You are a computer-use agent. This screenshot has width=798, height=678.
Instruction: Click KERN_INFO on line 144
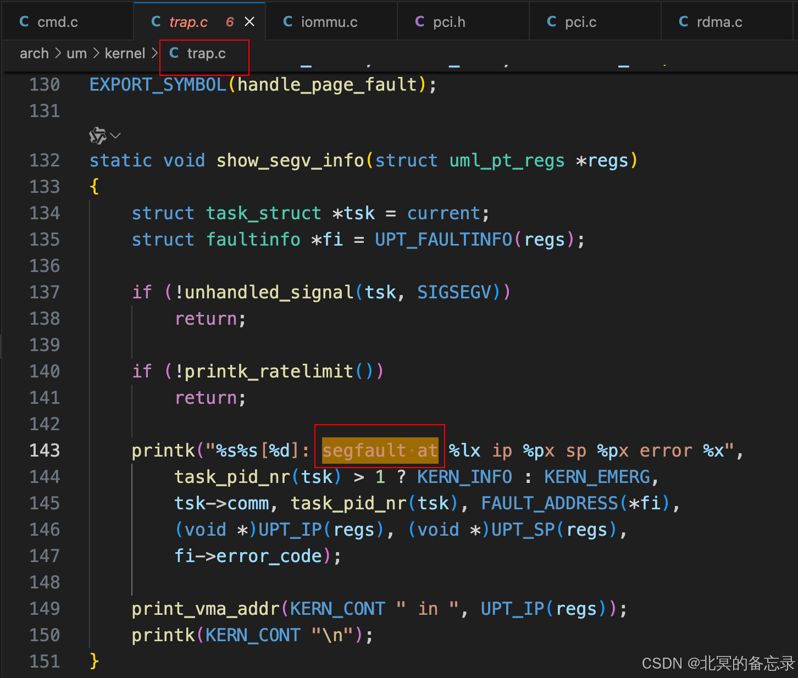464,477
